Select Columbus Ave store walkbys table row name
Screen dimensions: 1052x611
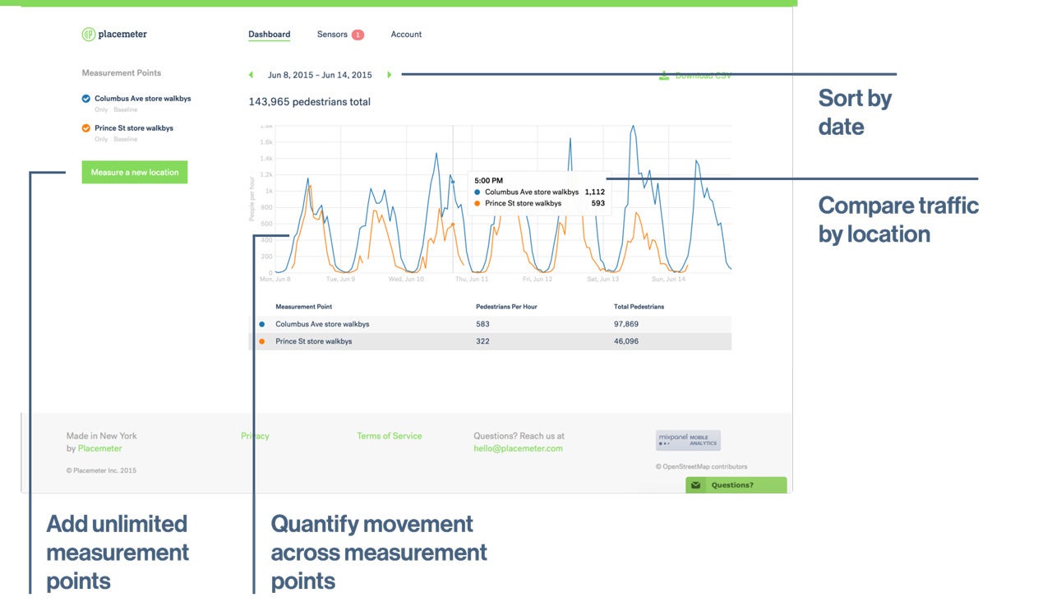(x=322, y=324)
